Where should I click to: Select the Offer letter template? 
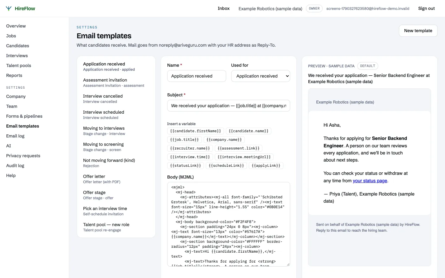(x=116, y=179)
